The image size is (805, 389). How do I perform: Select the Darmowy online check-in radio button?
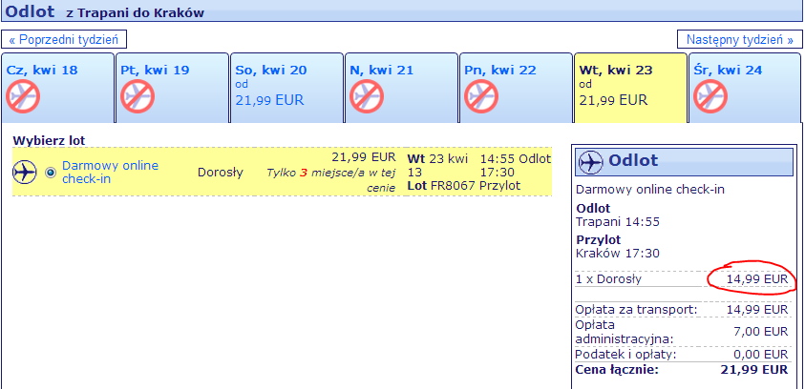(x=51, y=173)
